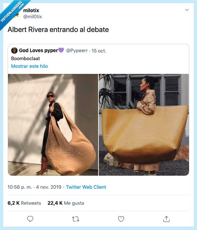Click the milotix display name
This screenshot has height=230, width=197.
[x=31, y=10]
